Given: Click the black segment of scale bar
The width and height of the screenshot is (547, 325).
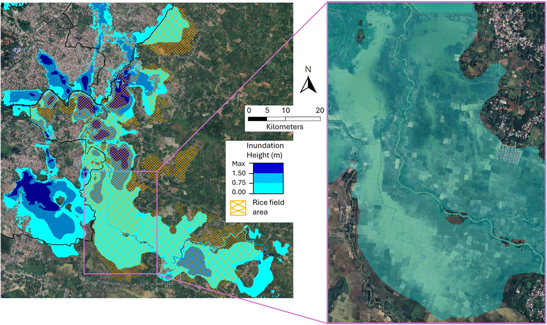Looking at the screenshot, I should [x=257, y=119].
